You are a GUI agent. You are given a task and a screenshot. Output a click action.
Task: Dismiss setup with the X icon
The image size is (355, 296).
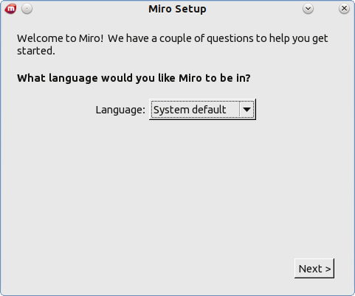pyautogui.click(x=344, y=9)
